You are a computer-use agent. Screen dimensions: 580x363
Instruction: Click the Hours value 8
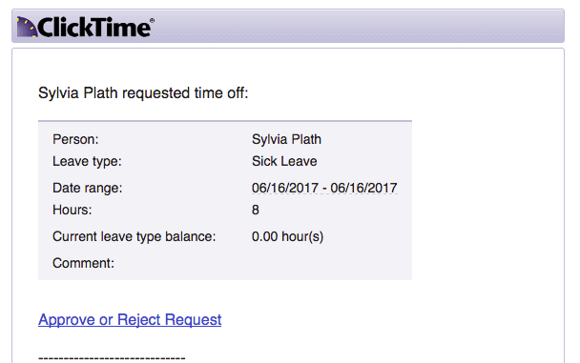click(x=256, y=211)
